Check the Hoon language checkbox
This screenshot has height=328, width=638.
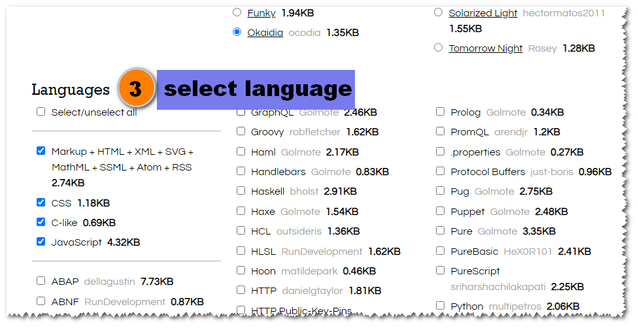point(241,271)
